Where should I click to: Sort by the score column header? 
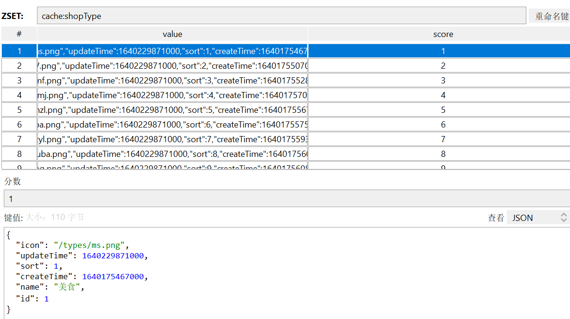[x=443, y=34]
